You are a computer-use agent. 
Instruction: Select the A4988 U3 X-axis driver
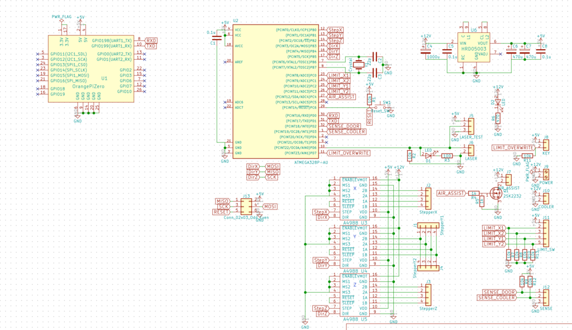tap(355, 199)
